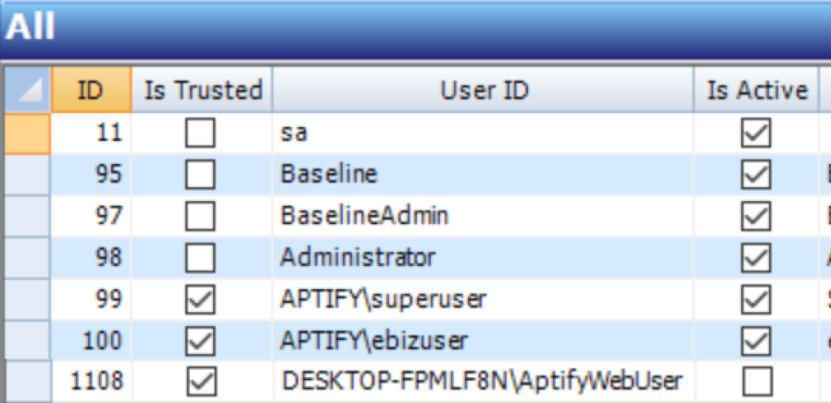The image size is (831, 403).
Task: Select the row header for ID 11
Action: [27, 133]
